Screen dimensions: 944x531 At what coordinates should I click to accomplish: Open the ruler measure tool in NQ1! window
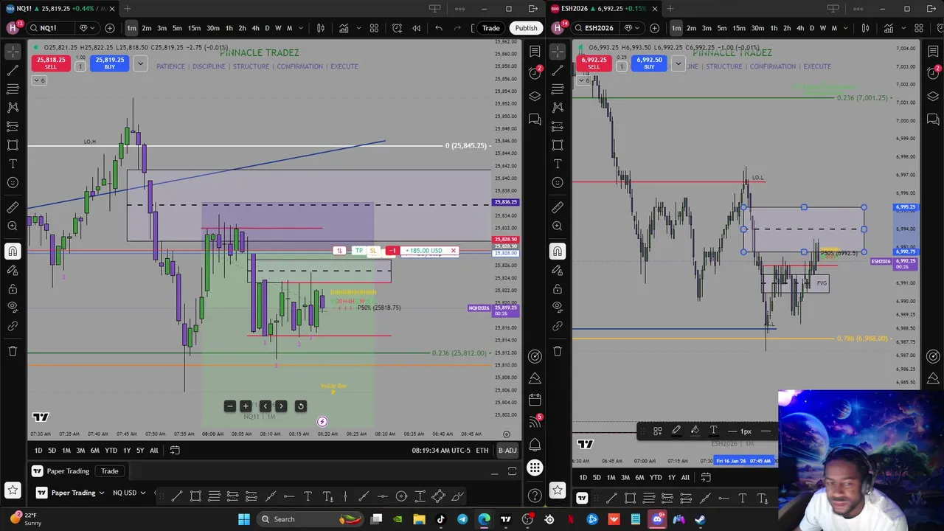[13, 208]
